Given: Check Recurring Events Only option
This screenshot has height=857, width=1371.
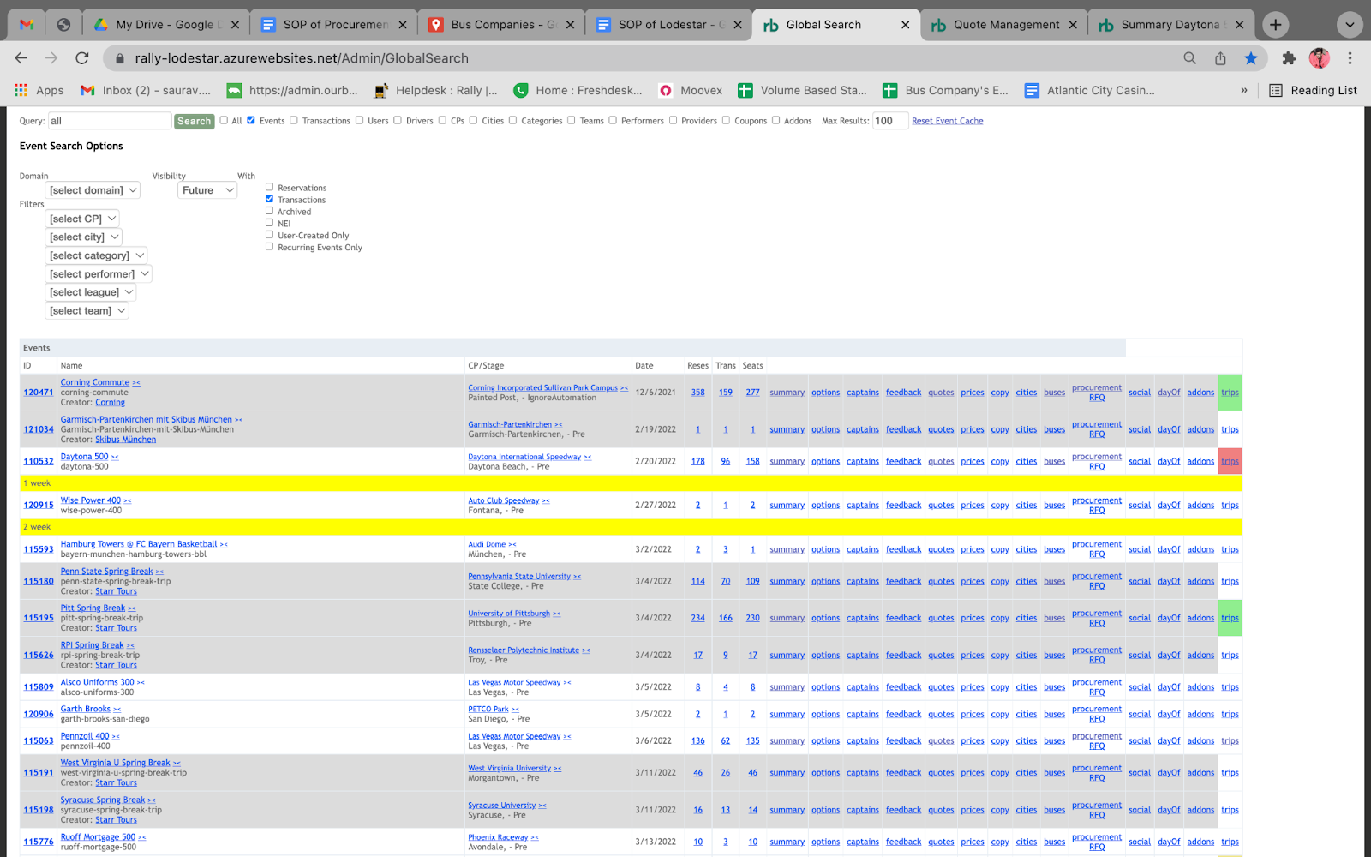Looking at the screenshot, I should tap(269, 247).
